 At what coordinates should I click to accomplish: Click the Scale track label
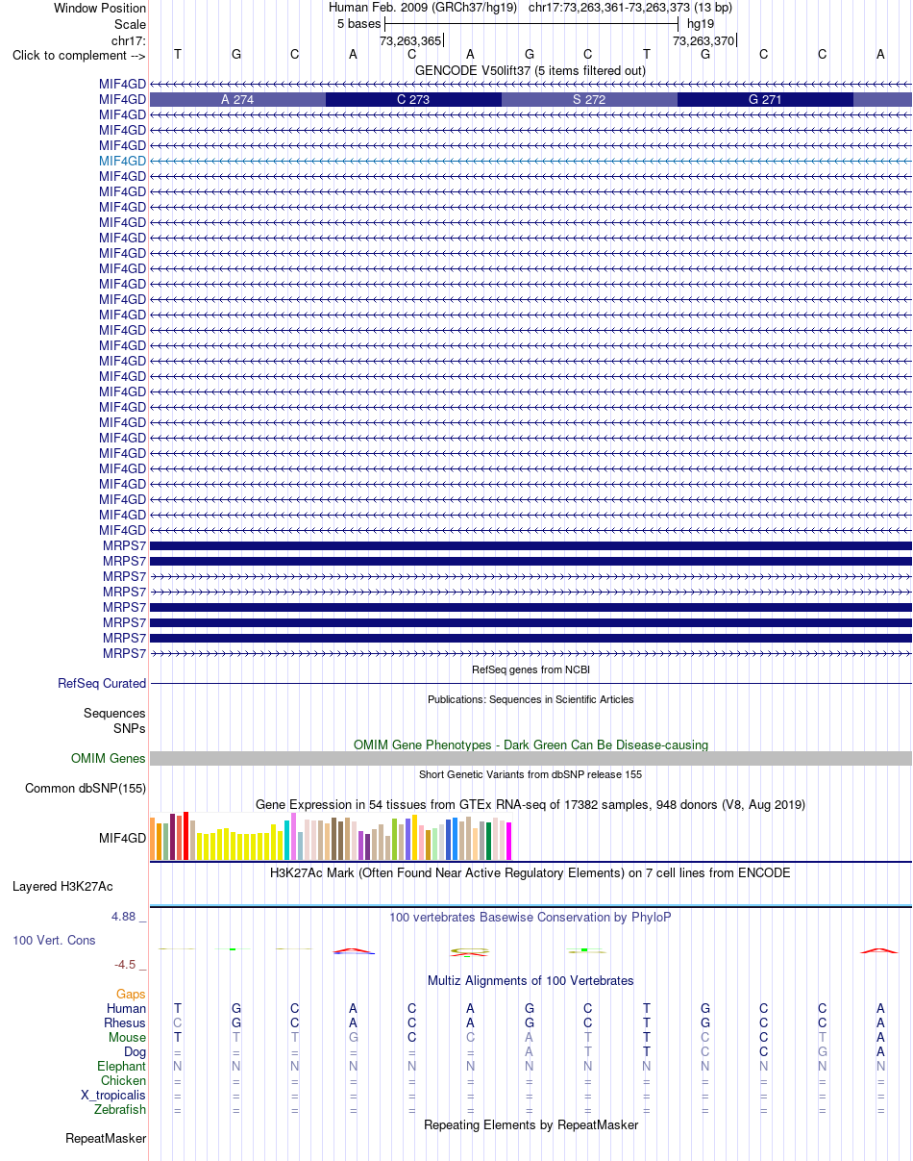130,24
